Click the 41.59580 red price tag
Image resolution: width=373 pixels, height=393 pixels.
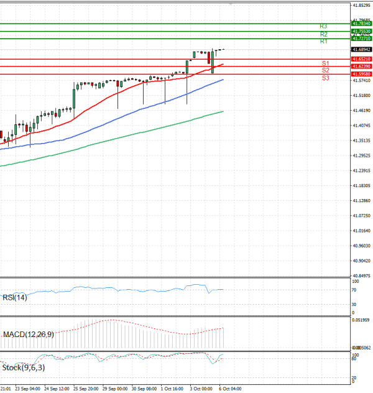pos(361,74)
